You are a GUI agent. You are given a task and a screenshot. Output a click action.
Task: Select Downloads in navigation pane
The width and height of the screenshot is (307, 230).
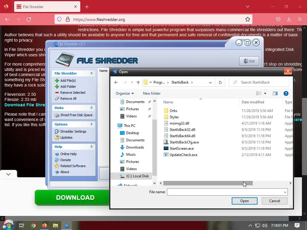coord(132,147)
